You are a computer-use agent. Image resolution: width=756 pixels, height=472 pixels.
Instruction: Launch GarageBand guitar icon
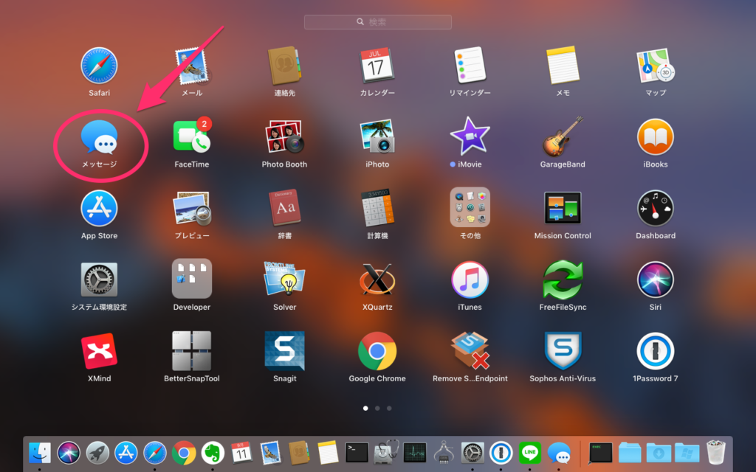(563, 137)
